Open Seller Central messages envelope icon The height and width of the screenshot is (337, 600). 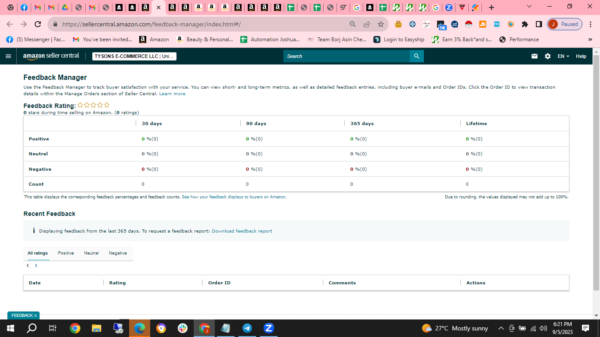[535, 56]
